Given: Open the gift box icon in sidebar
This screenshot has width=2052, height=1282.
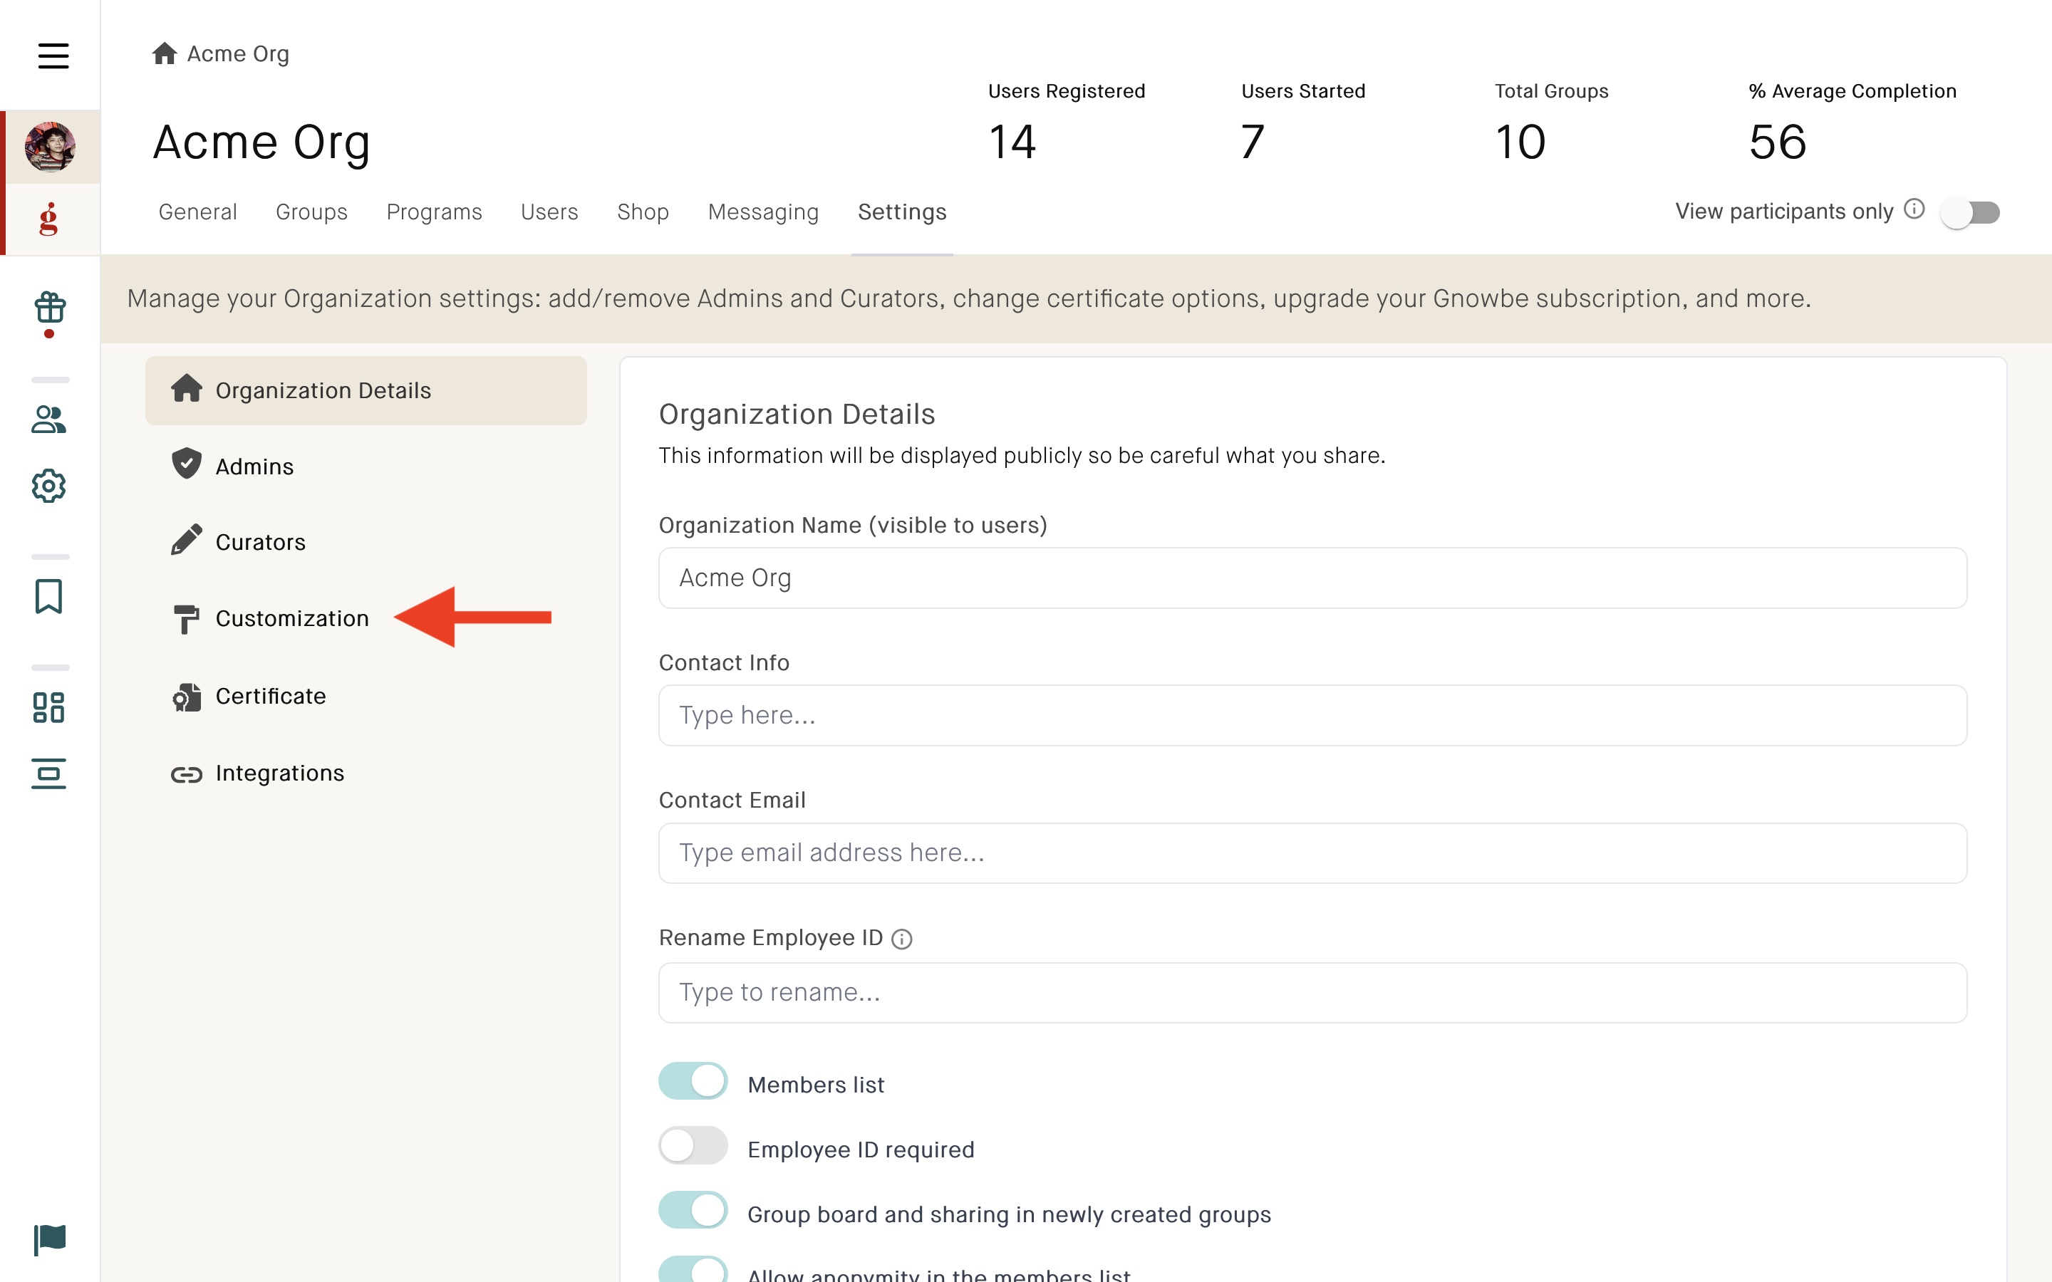Looking at the screenshot, I should pos(49,308).
